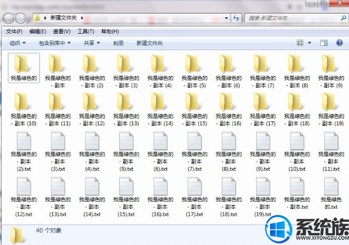Viewport: 349px width, 245px height.
Task: Select file 我是绿色的 - 副本 (13).txt
Action: point(58,197)
